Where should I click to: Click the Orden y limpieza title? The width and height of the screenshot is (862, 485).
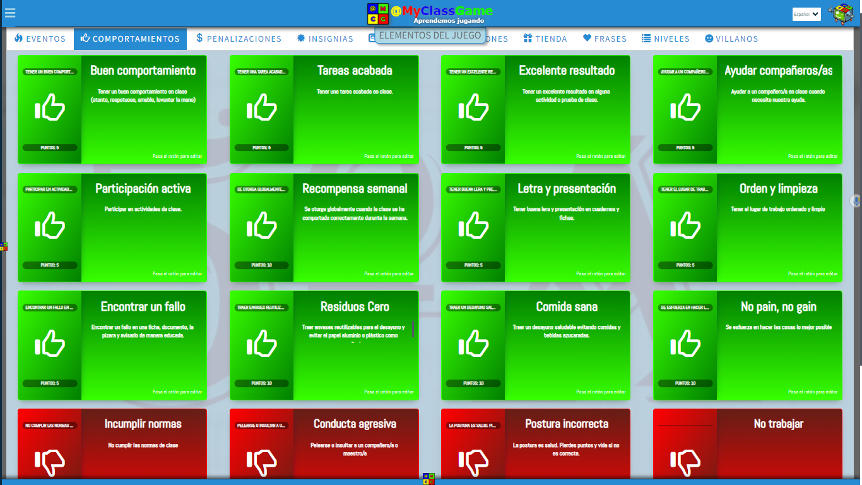click(779, 188)
